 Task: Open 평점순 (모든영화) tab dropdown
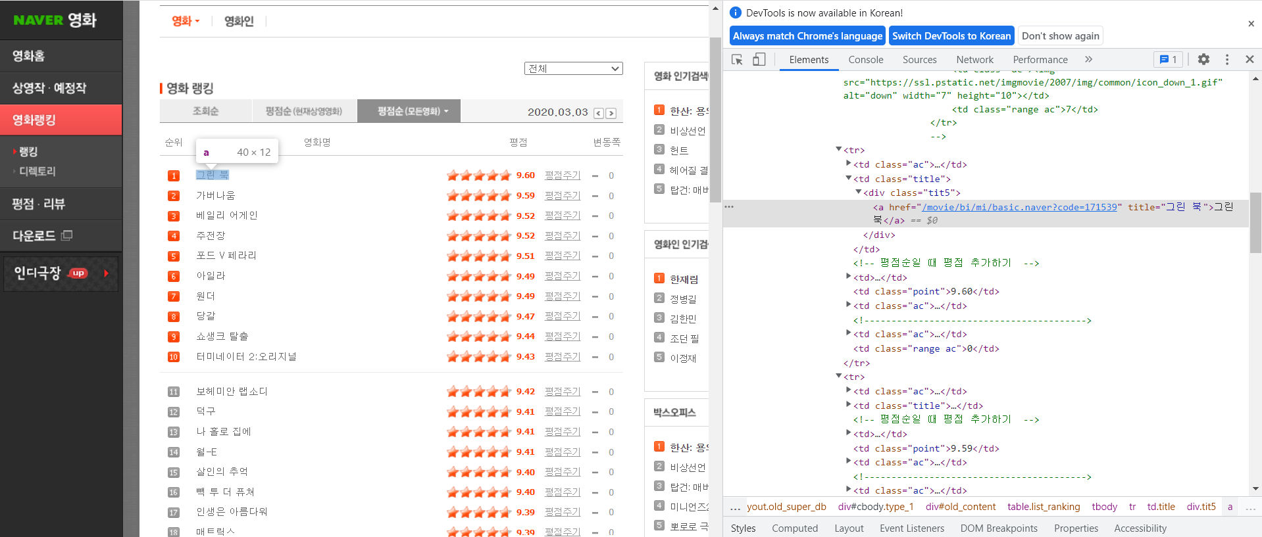[409, 111]
